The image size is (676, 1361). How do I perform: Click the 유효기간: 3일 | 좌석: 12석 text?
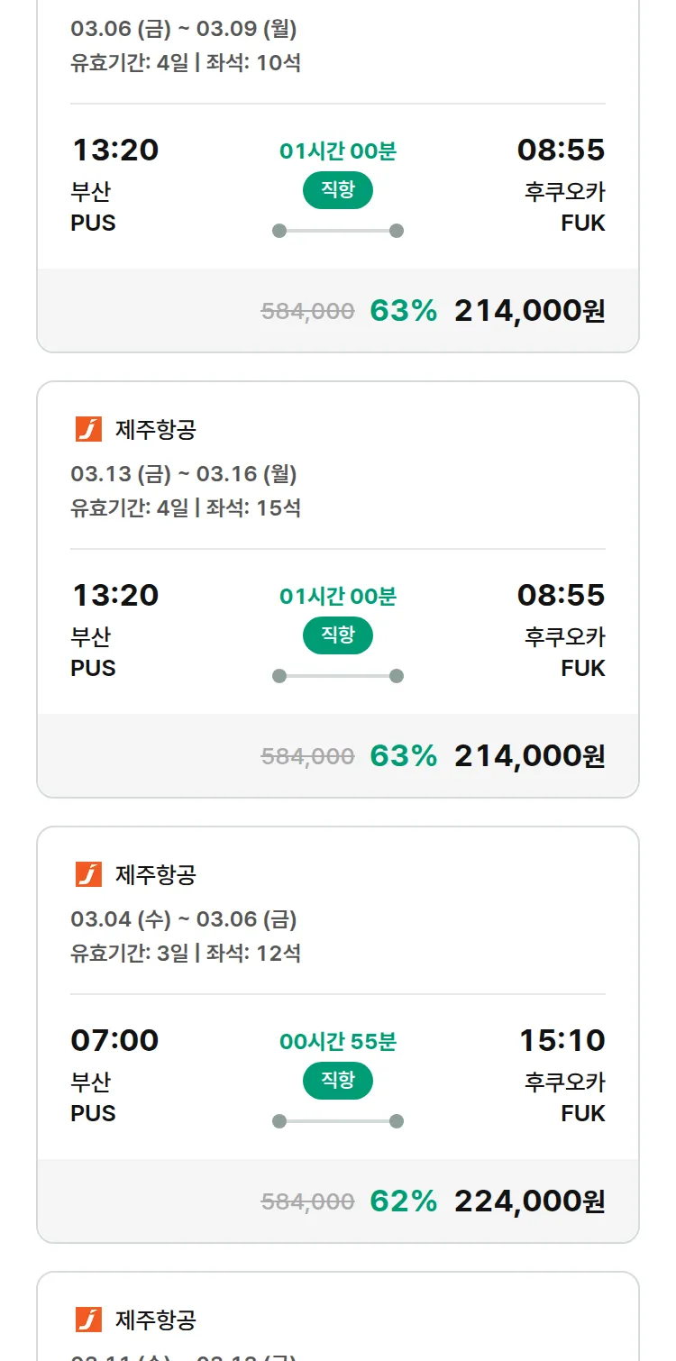[x=186, y=953]
